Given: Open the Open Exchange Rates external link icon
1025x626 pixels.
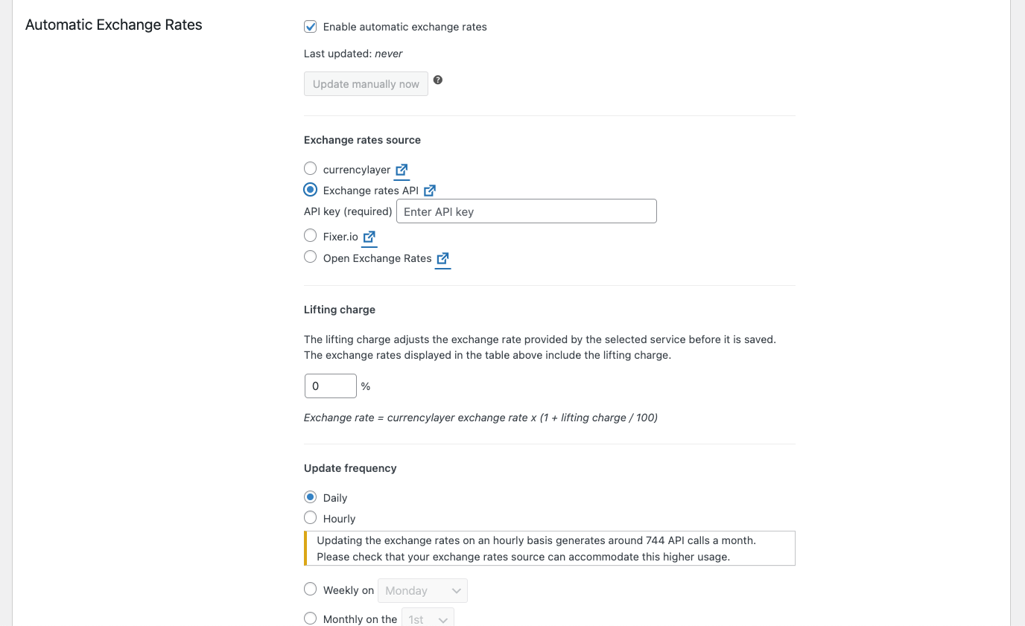Looking at the screenshot, I should pyautogui.click(x=442, y=258).
